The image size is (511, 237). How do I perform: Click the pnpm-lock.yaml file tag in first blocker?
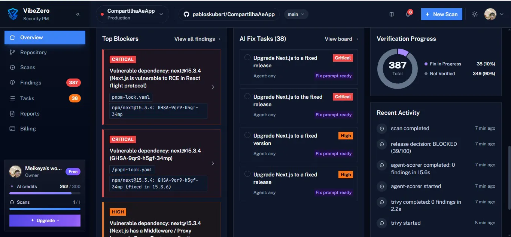coord(131,97)
